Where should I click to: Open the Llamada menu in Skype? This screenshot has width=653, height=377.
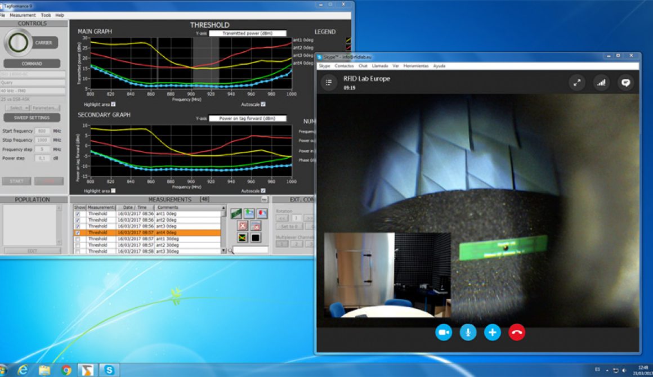(380, 65)
